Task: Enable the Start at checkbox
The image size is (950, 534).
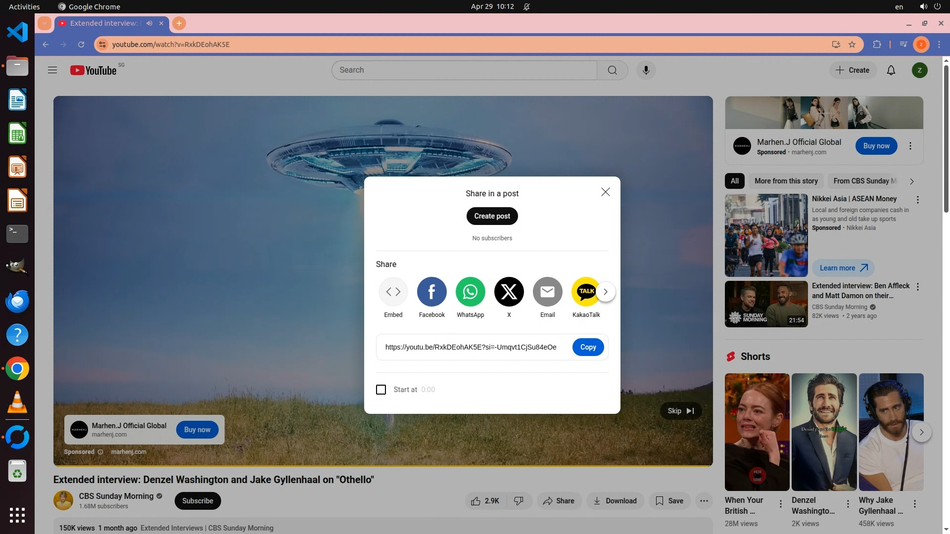Action: (x=381, y=390)
